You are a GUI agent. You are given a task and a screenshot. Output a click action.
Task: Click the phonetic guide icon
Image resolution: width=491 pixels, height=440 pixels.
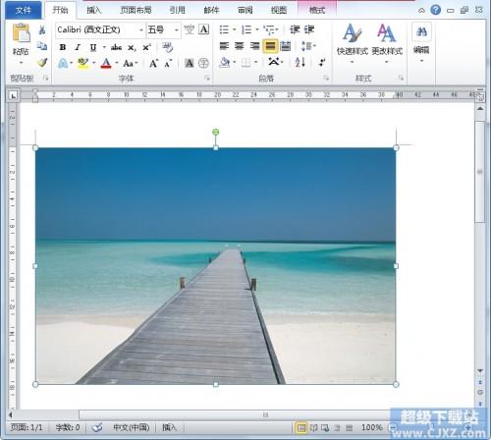coord(189,29)
